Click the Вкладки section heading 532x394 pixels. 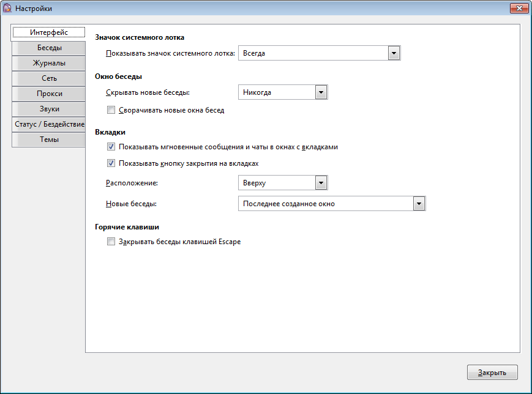pyautogui.click(x=110, y=132)
